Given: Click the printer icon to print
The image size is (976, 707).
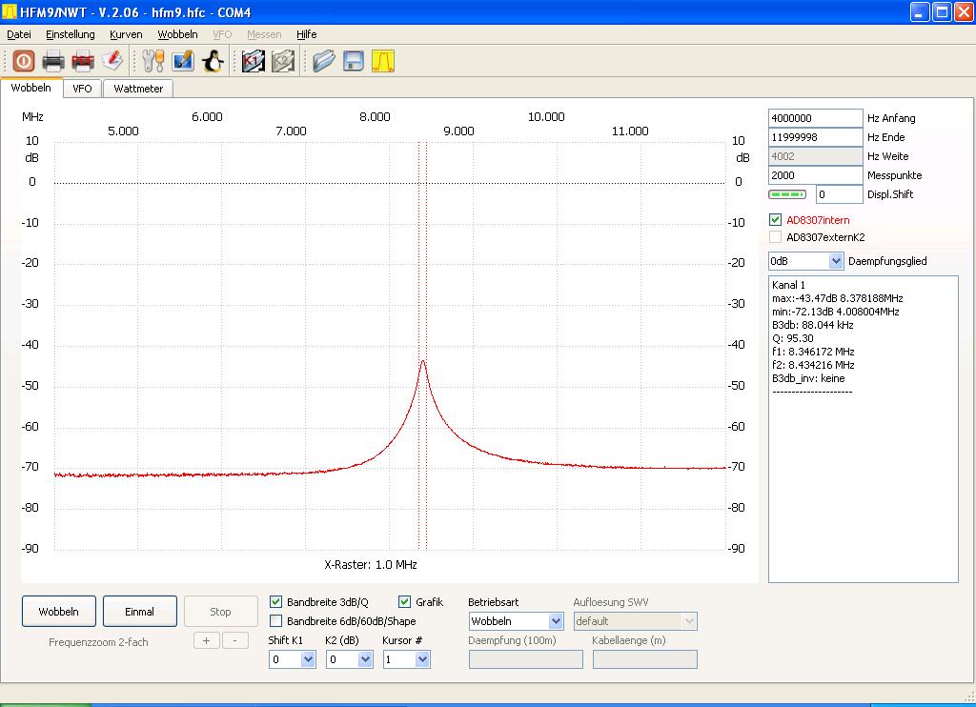Looking at the screenshot, I should (x=52, y=61).
